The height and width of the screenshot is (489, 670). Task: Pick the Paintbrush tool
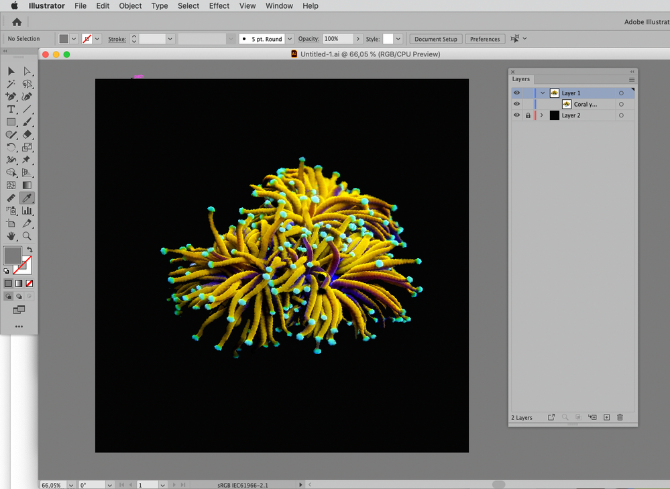click(x=27, y=122)
